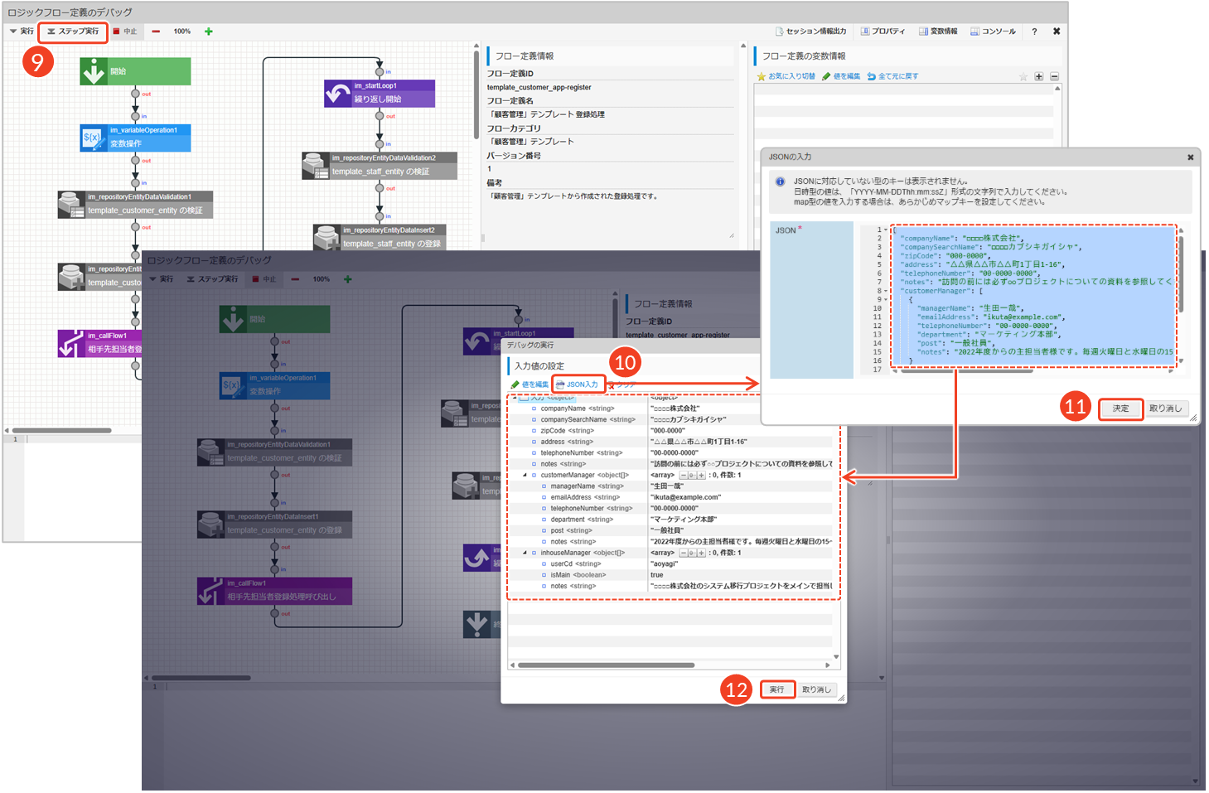Click セッション情報出力 in the toolbar
The image size is (1209, 793).
click(x=810, y=31)
